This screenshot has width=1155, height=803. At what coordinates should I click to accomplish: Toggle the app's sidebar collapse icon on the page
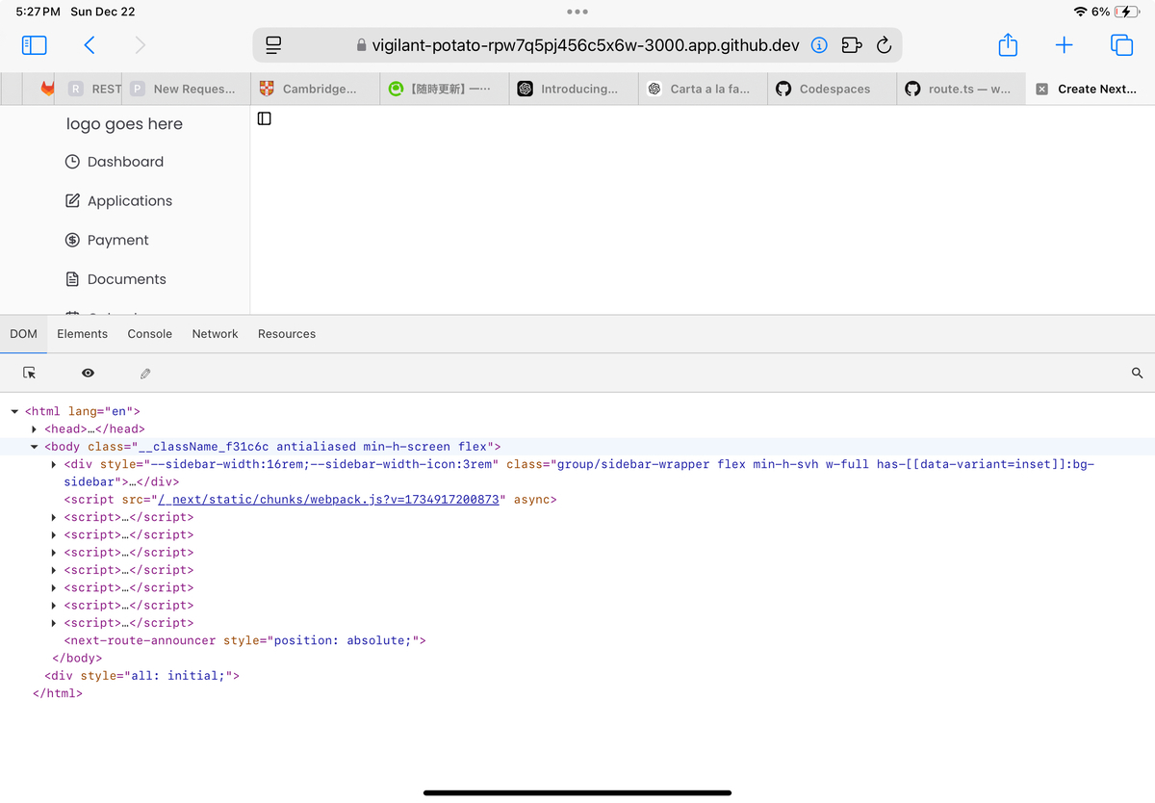pos(264,117)
